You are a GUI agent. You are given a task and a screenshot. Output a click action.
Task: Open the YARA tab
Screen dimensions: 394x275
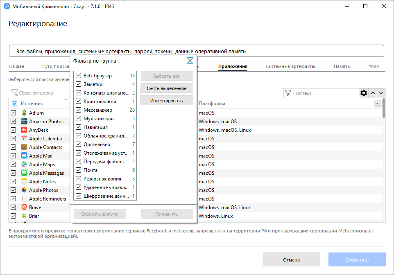tap(374, 66)
